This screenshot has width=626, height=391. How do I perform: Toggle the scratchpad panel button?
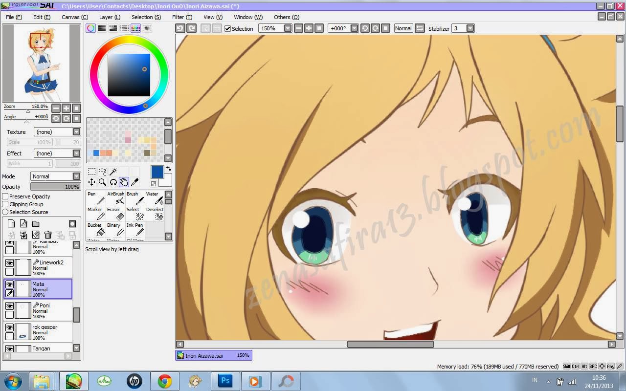[x=147, y=28]
